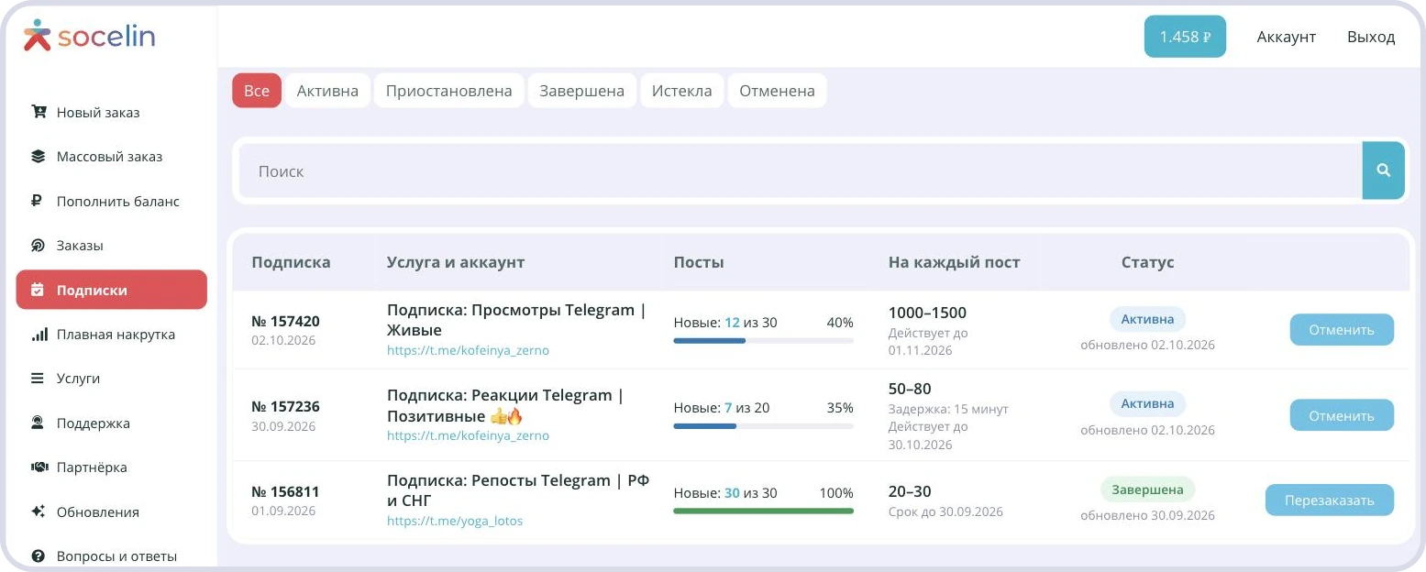Screen dimensions: 1426x572
Task: Click the Активна badge for № 157236
Action: 1147,403
